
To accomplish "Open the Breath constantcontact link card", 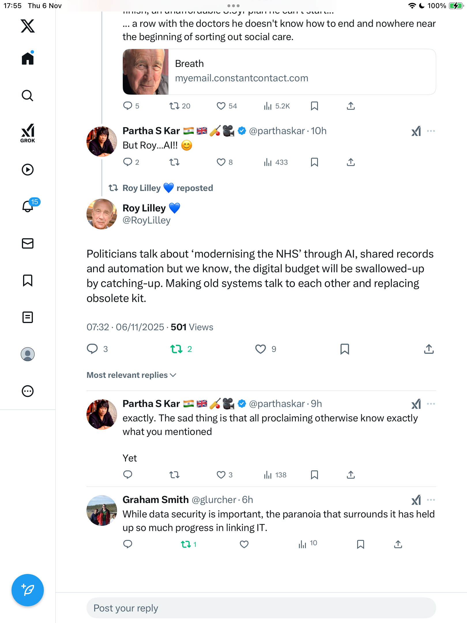I will click(x=279, y=72).
